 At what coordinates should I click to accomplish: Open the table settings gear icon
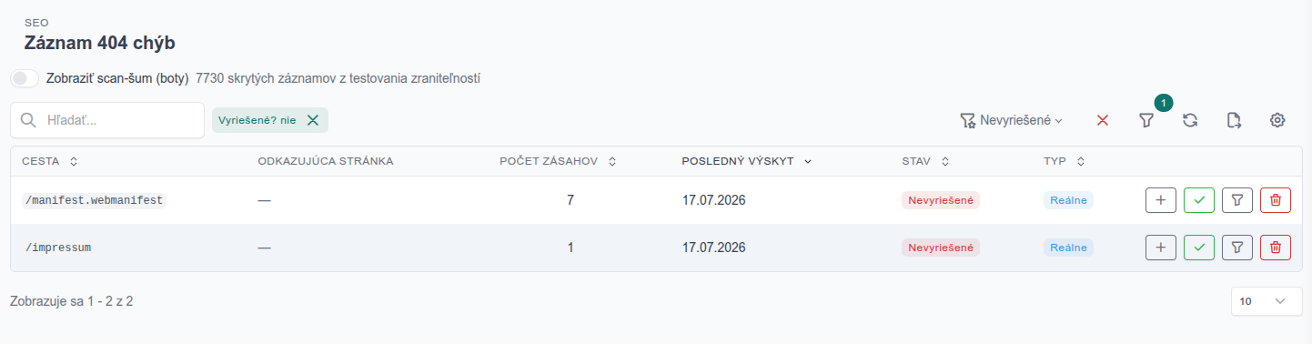pos(1277,120)
